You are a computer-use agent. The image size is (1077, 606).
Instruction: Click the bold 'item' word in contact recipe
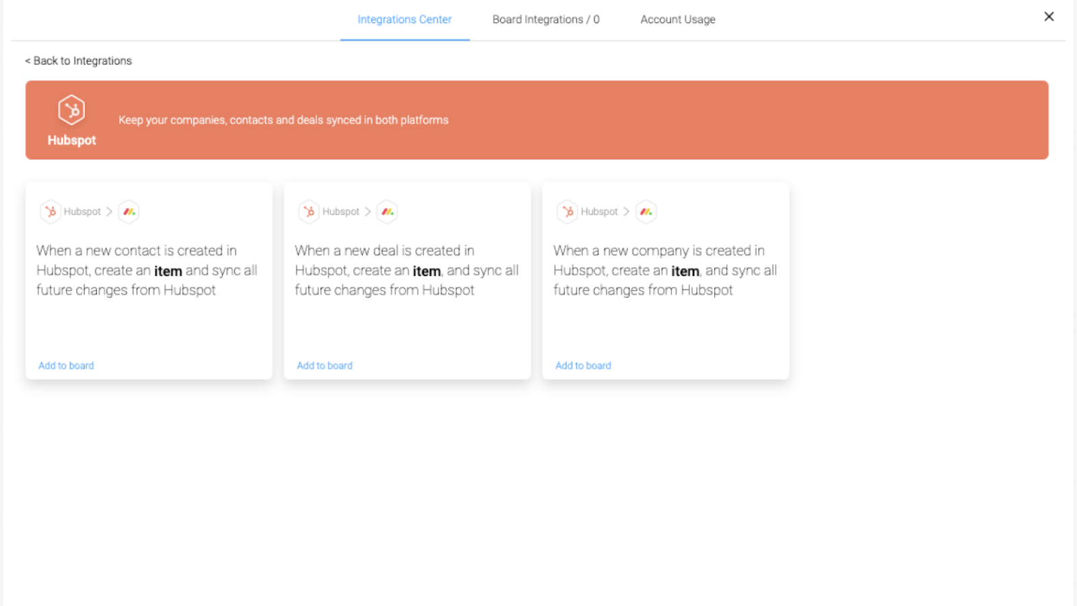point(168,271)
